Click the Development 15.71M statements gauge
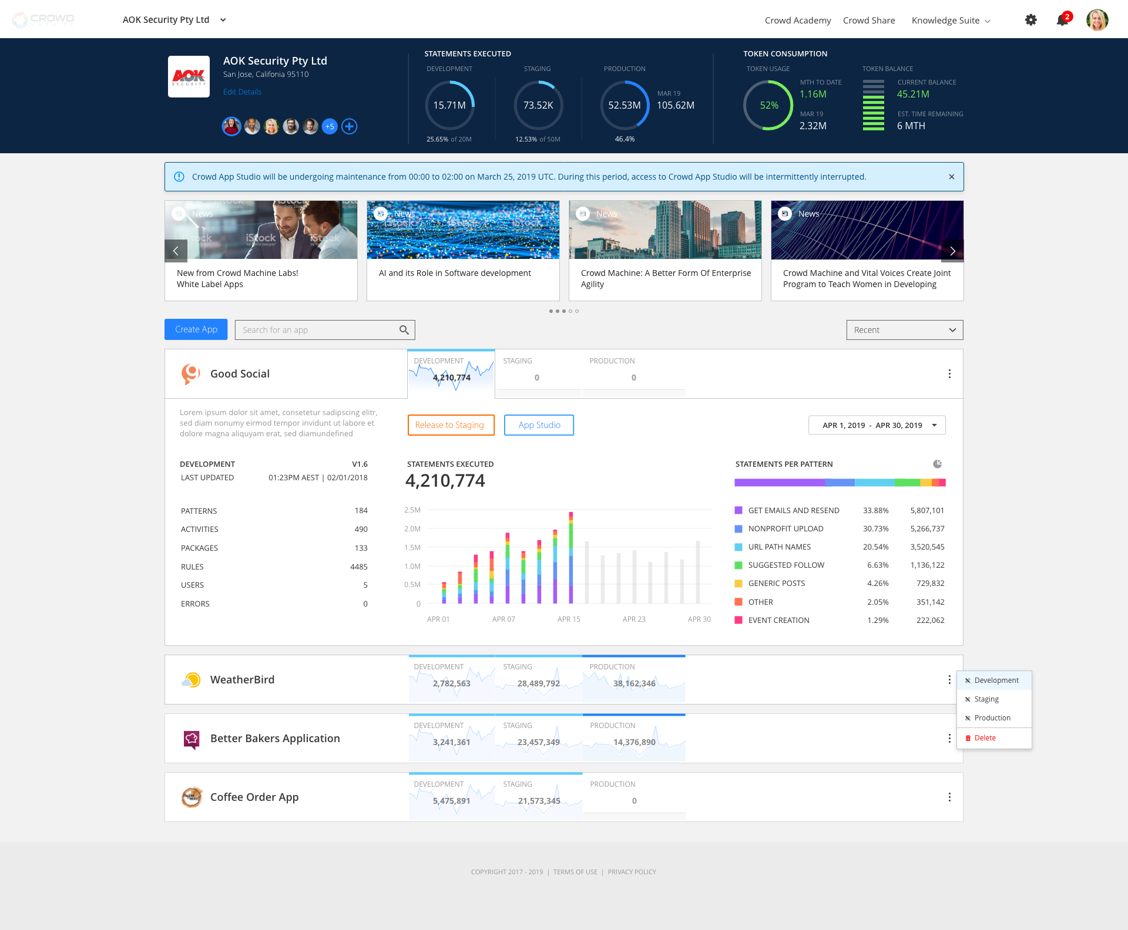The width and height of the screenshot is (1128, 930). pos(449,105)
